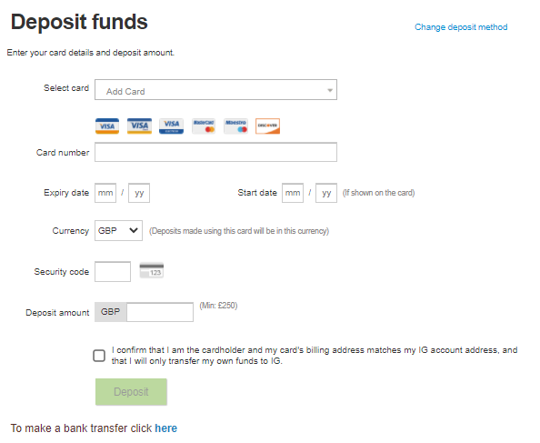Click the bank transfer 'here' link
This screenshot has width=540, height=443.
tap(166, 428)
